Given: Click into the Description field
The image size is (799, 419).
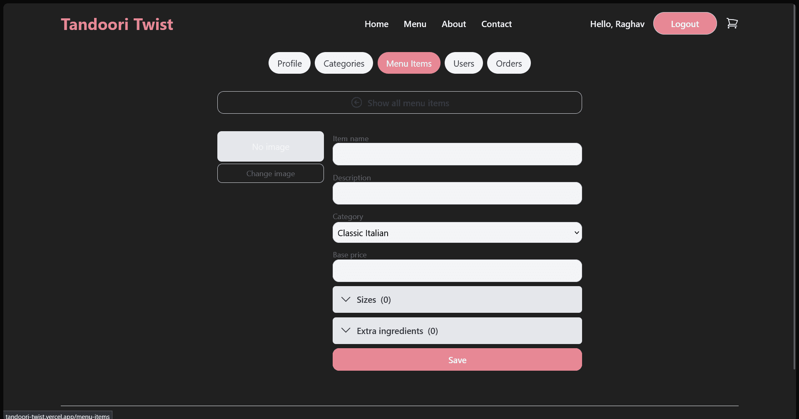Looking at the screenshot, I should (457, 194).
